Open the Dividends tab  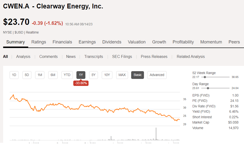pos(112,42)
